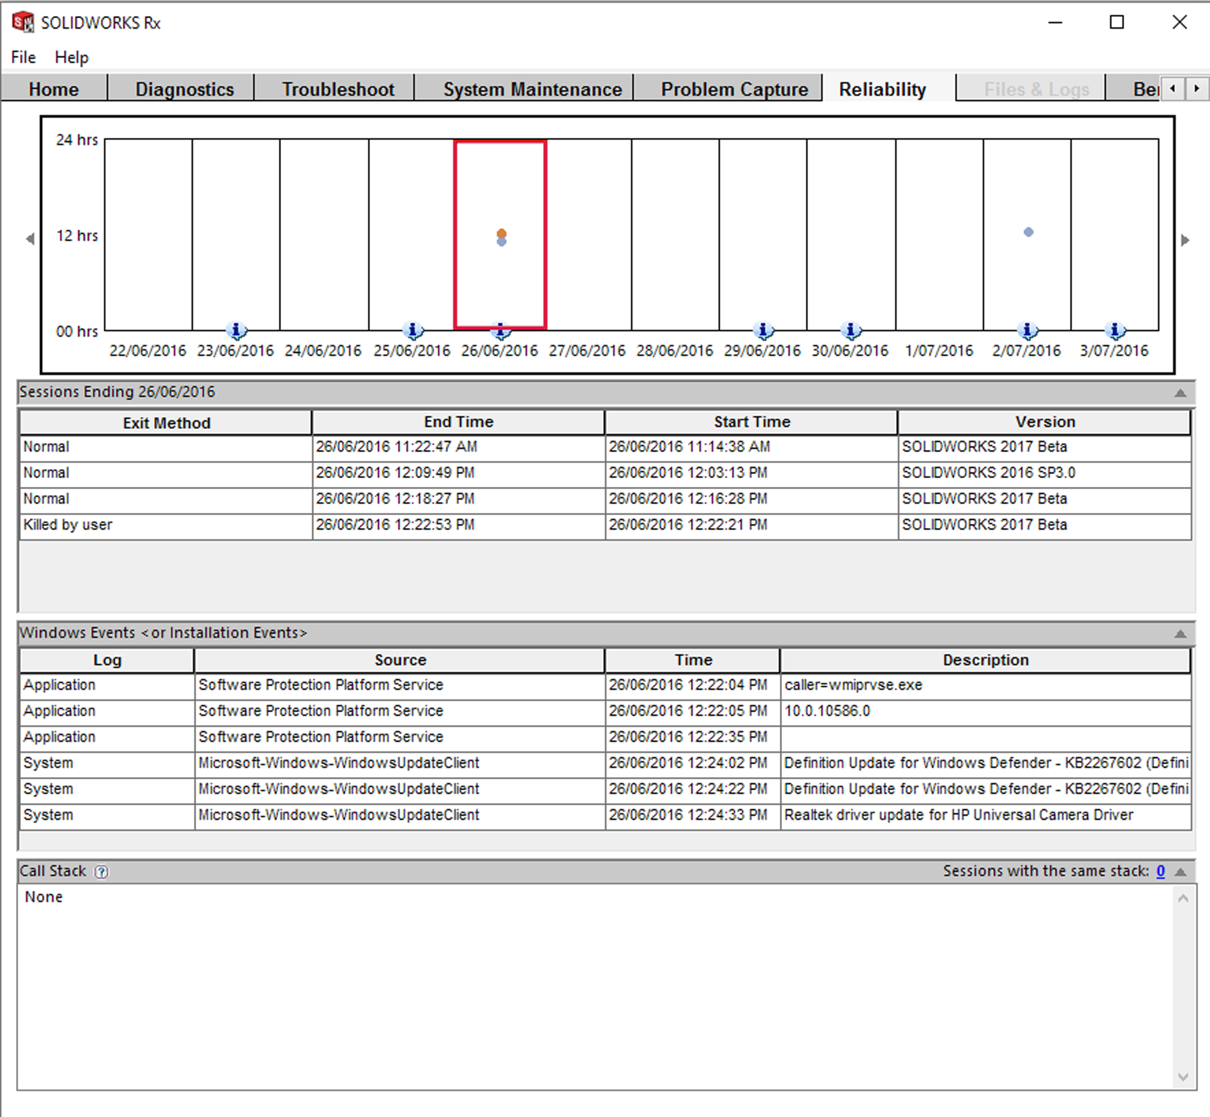Click the info icon under 23/06/2016
The height and width of the screenshot is (1117, 1210).
(236, 330)
